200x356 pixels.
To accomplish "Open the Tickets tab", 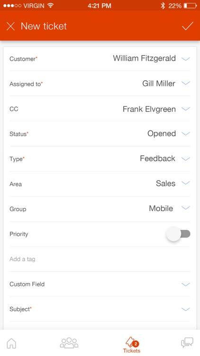I will [132, 345].
